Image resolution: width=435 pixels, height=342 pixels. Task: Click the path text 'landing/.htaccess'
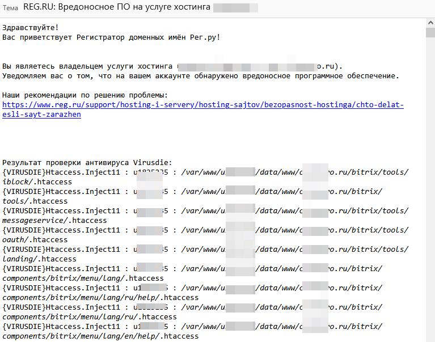tap(39, 259)
